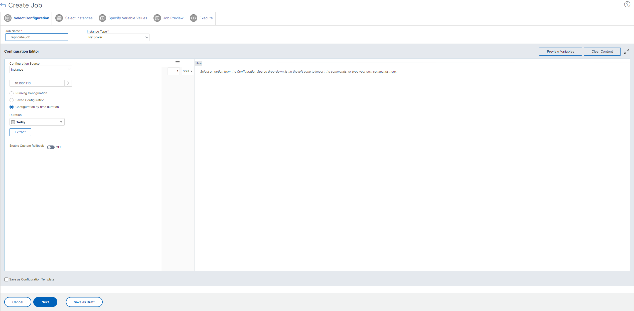Viewport: 634px width, 311px height.
Task: Switch to the Select Instances tab
Action: pos(74,18)
